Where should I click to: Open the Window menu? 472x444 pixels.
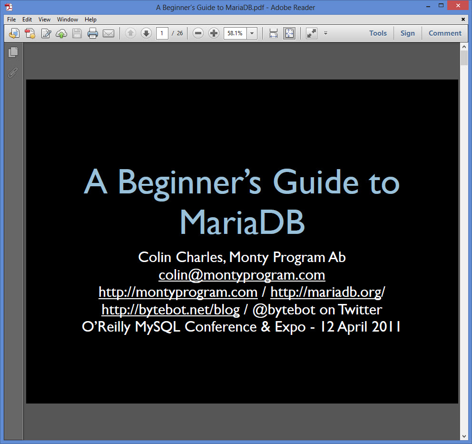point(68,20)
